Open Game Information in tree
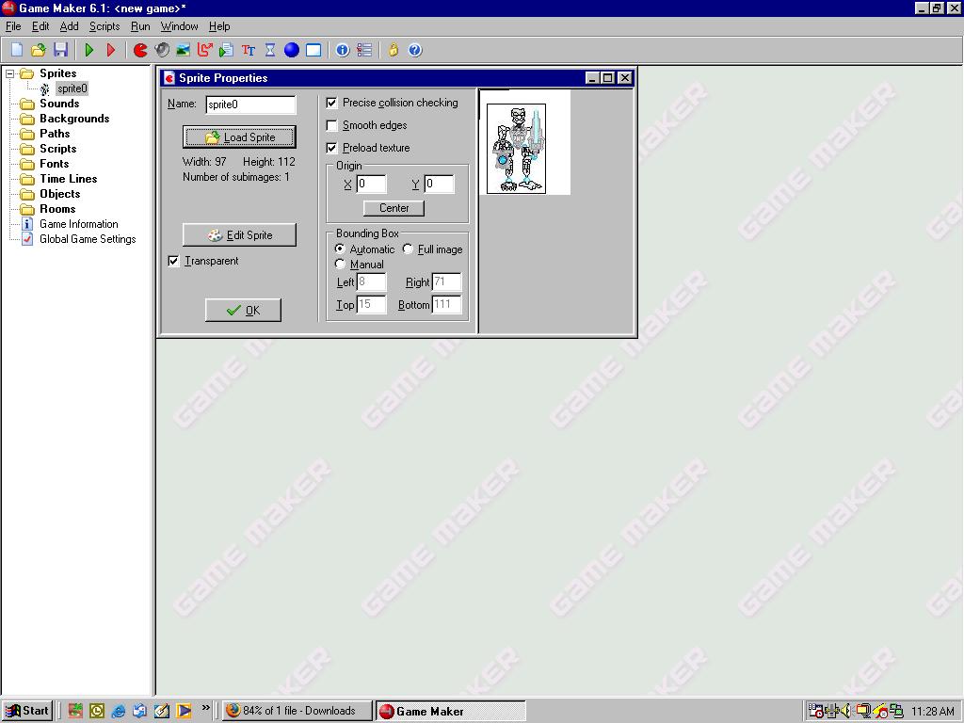Image resolution: width=964 pixels, height=723 pixels. pos(79,224)
